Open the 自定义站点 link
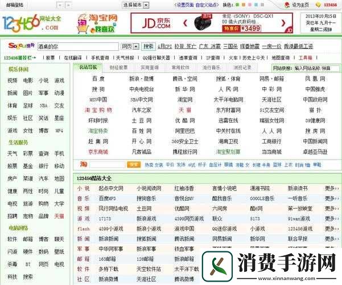The width and height of the screenshot is (342, 285). (x=206, y=5)
